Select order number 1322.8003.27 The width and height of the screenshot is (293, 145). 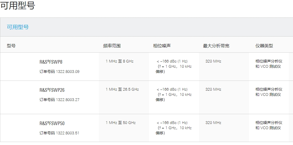click(68, 100)
